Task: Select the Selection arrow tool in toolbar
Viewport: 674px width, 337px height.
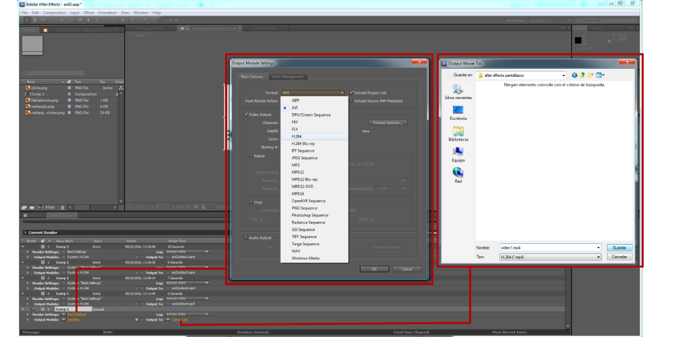Action: point(27,20)
